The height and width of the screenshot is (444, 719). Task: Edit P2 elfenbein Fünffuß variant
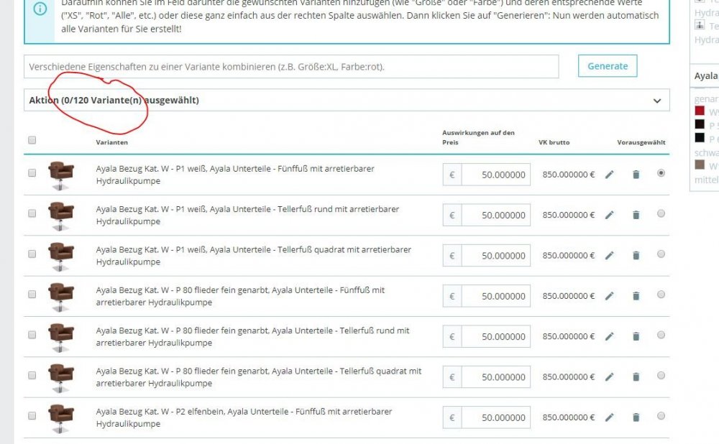609,417
